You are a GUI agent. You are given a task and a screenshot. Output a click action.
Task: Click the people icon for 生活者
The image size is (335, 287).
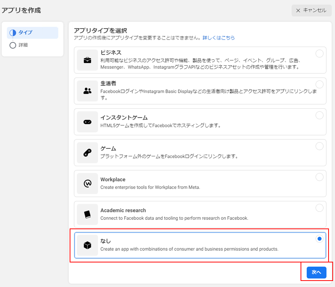(x=87, y=91)
